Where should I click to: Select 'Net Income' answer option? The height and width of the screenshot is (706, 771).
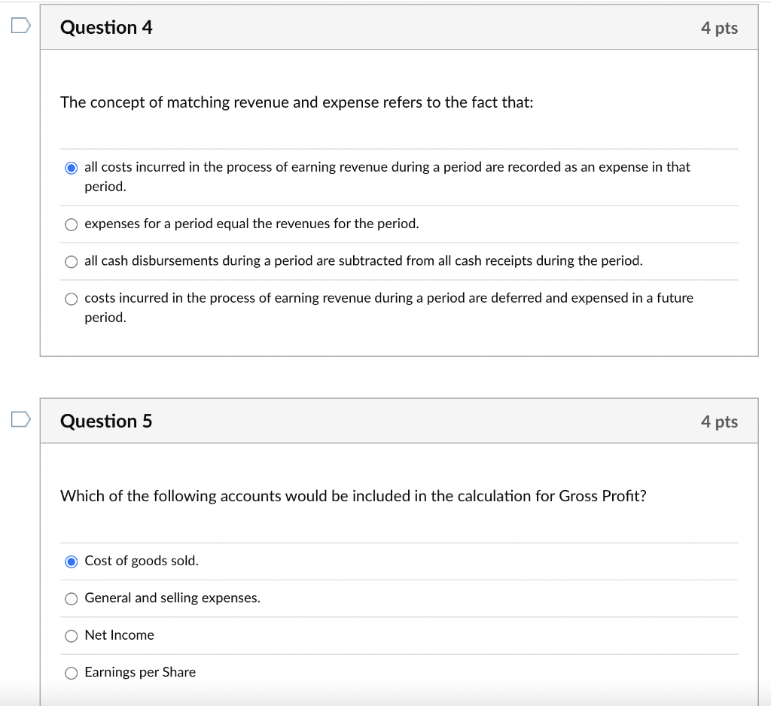tap(71, 635)
